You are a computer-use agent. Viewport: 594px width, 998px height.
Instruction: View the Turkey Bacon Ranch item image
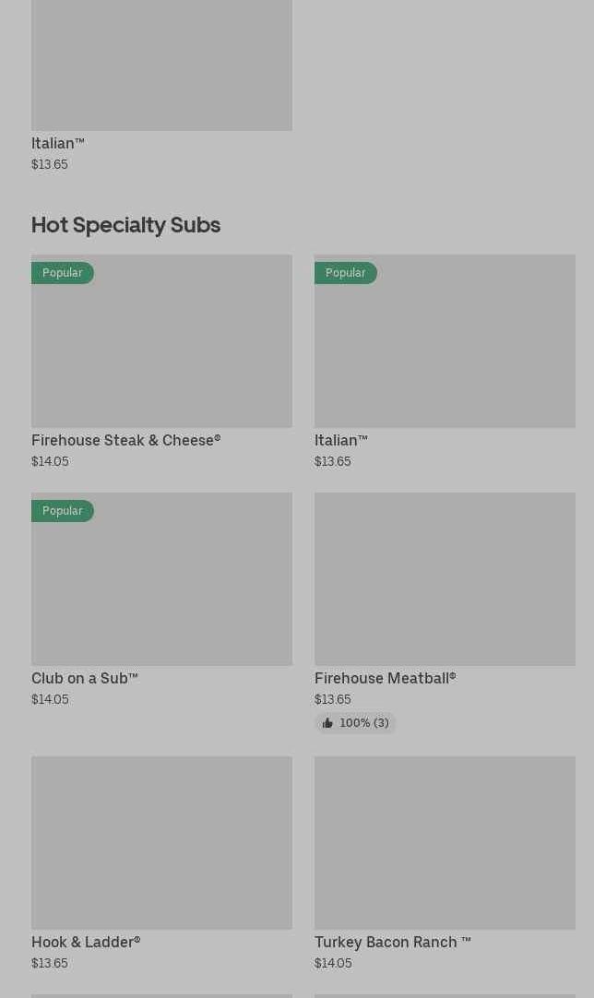point(445,843)
